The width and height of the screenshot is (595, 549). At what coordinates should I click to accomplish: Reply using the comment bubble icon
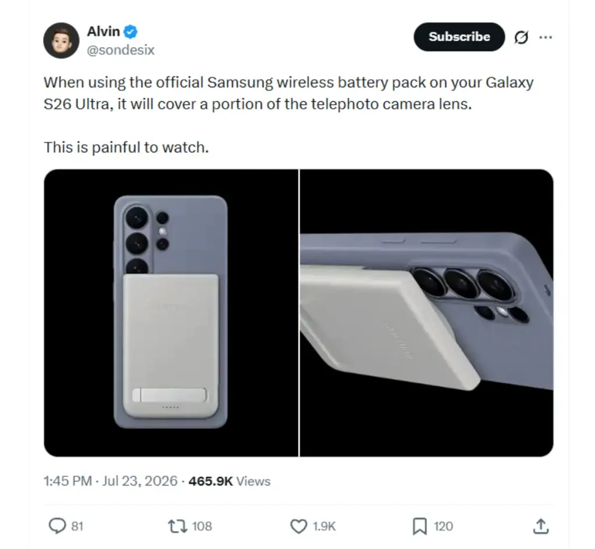click(58, 526)
